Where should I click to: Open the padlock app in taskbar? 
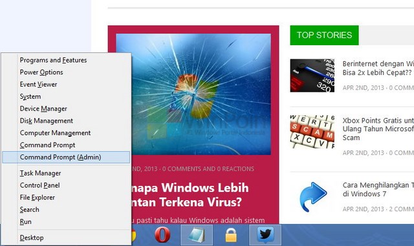click(x=231, y=235)
